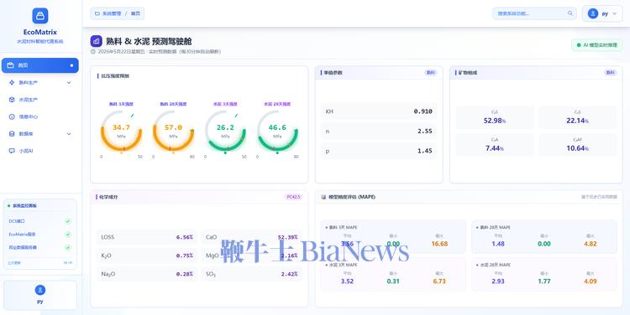Click the 0.31 minimum MAPE value

(393, 281)
